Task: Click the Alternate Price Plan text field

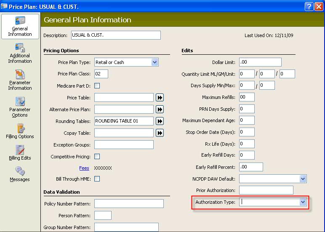Action: [124, 109]
